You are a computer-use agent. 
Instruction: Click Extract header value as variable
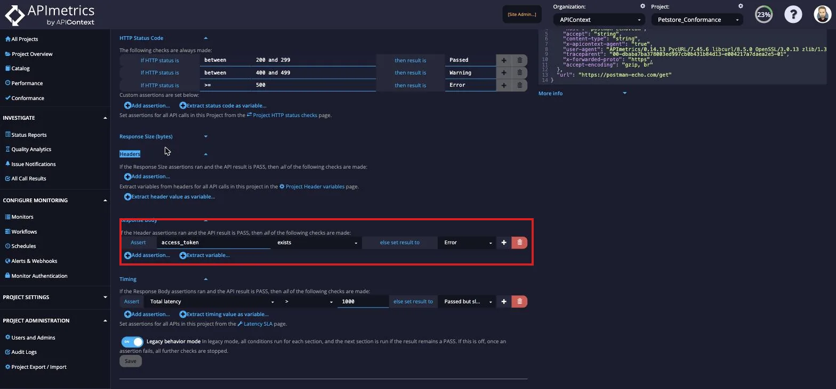[170, 196]
